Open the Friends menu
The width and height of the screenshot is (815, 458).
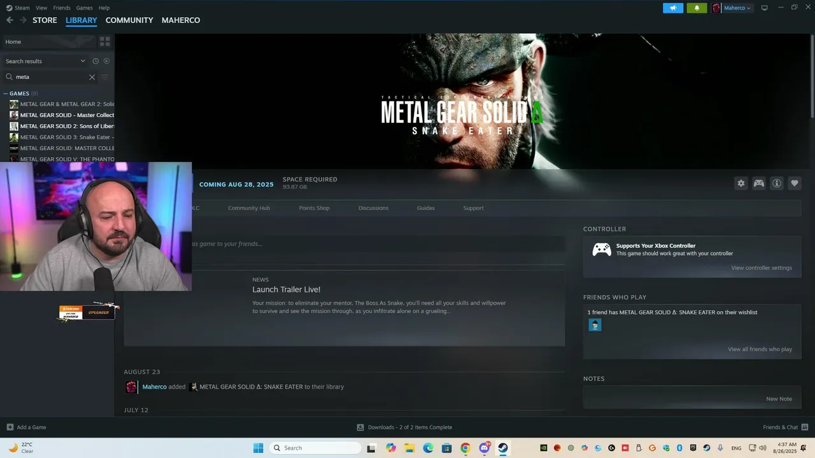click(x=62, y=8)
